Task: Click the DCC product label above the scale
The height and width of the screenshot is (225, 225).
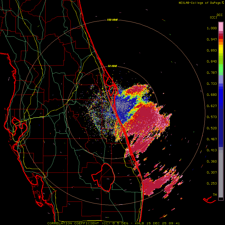Action: tap(220, 15)
